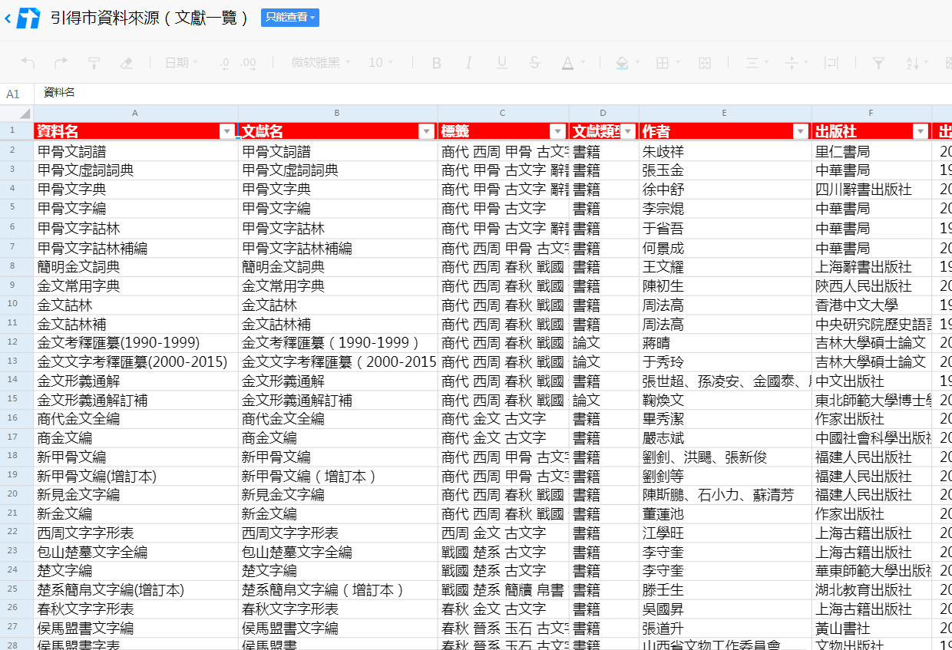Open the 文獻類型 column filter dropdown
This screenshot has height=650, width=952.
[x=628, y=131]
